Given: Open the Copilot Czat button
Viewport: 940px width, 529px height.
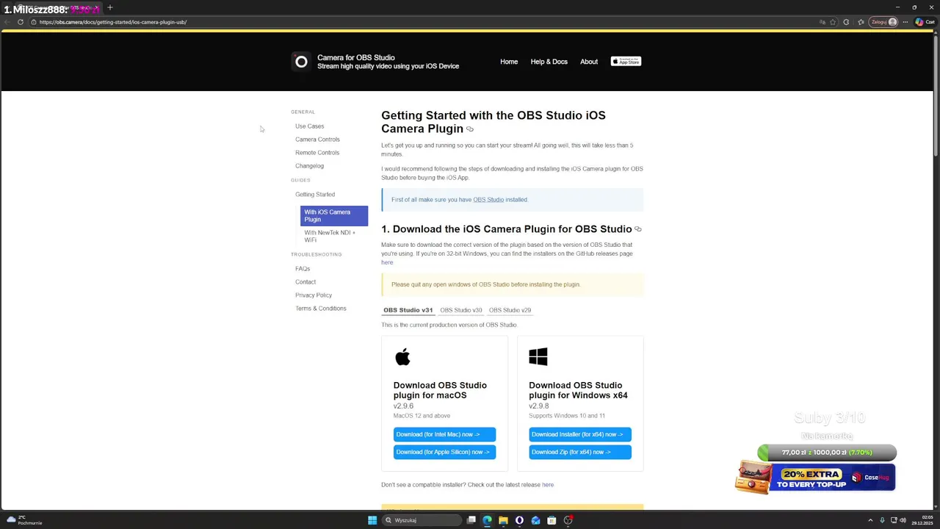Looking at the screenshot, I should point(925,22).
